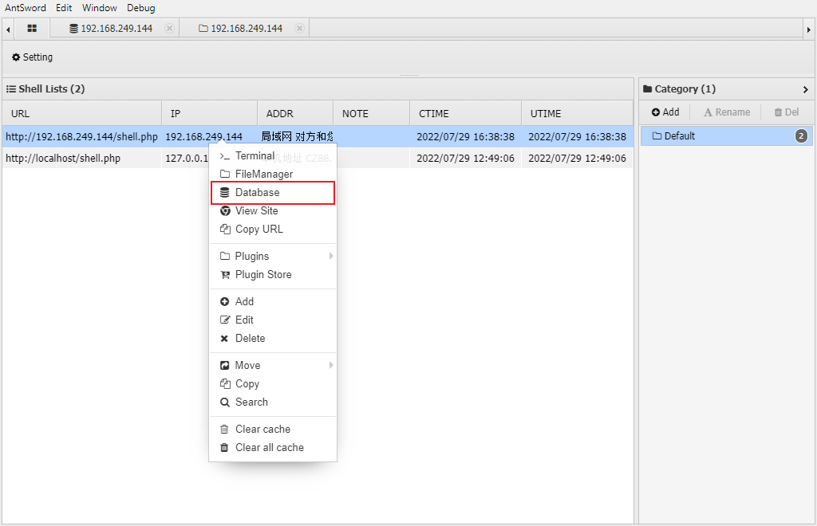Viewport: 817px width, 526px height.
Task: Select row http://192.168.249.144/shell.php
Action: [318, 137]
